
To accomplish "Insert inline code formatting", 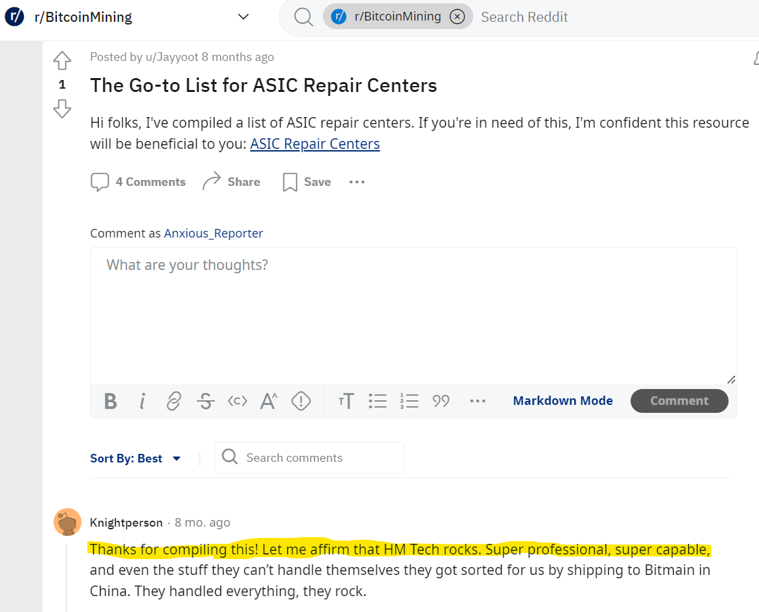I will tap(237, 401).
